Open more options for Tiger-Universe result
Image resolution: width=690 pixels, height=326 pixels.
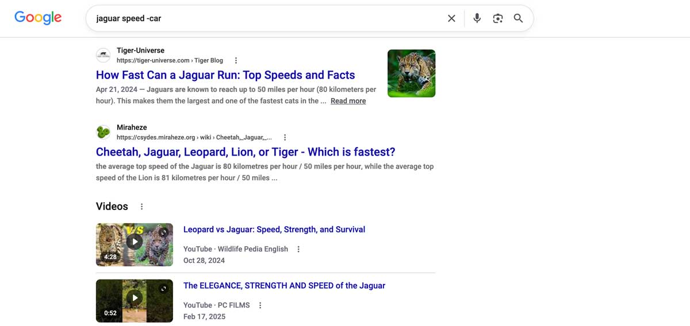(x=236, y=60)
